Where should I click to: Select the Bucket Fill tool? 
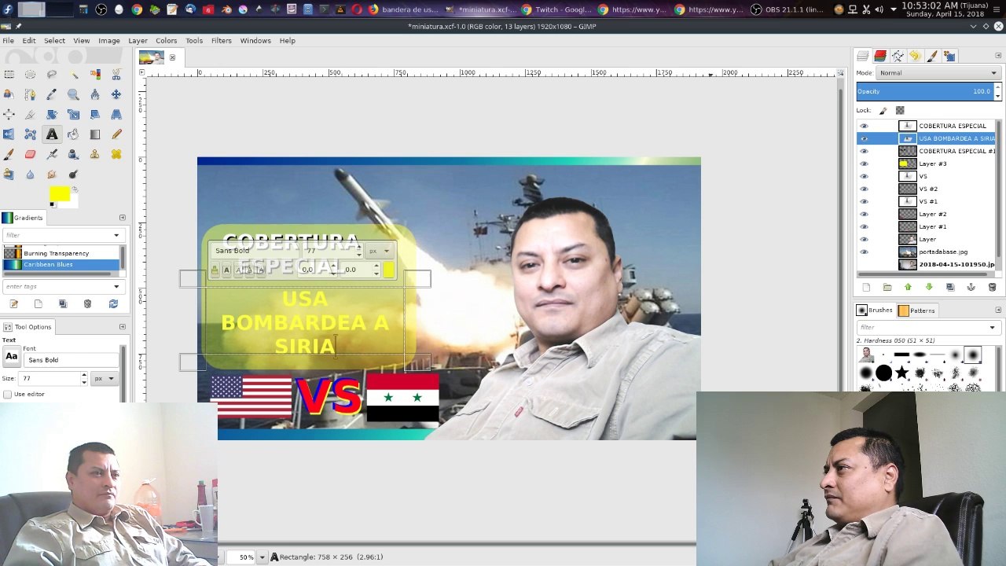click(x=74, y=134)
